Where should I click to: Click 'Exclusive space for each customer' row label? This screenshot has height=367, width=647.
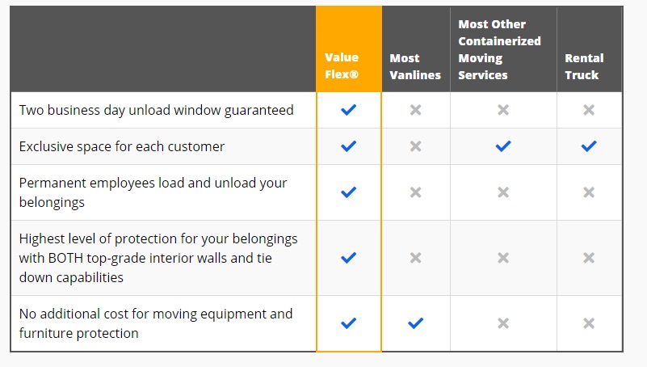122,146
